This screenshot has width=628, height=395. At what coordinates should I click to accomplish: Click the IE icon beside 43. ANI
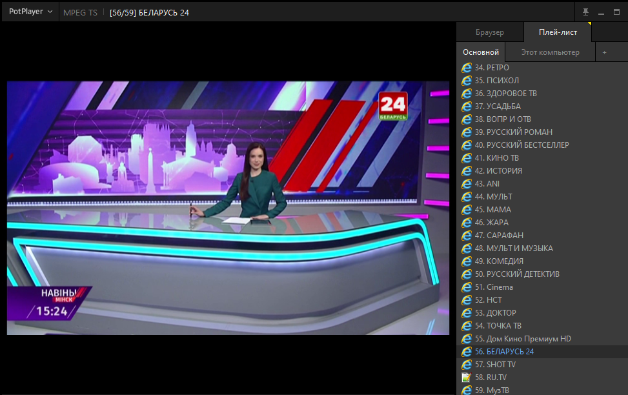click(466, 183)
